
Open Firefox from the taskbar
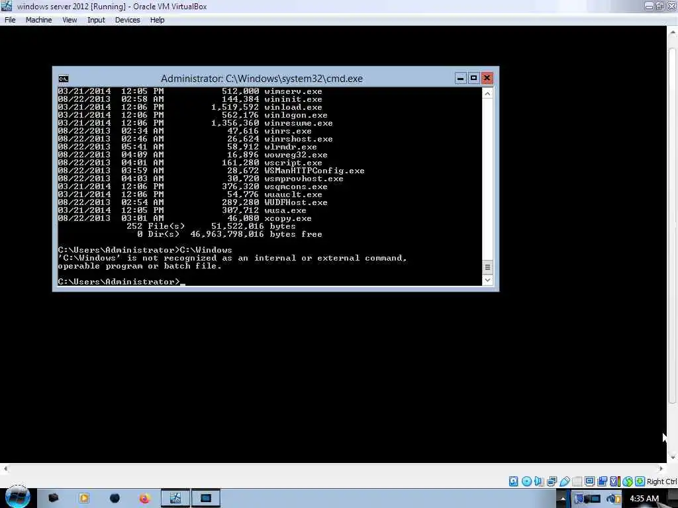point(144,499)
